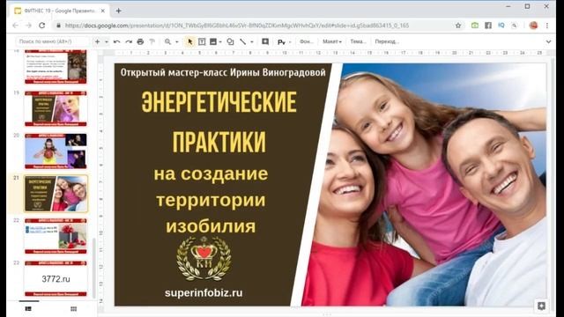Select the ФИТНЕС 19 Google Презентации tab

click(x=59, y=11)
